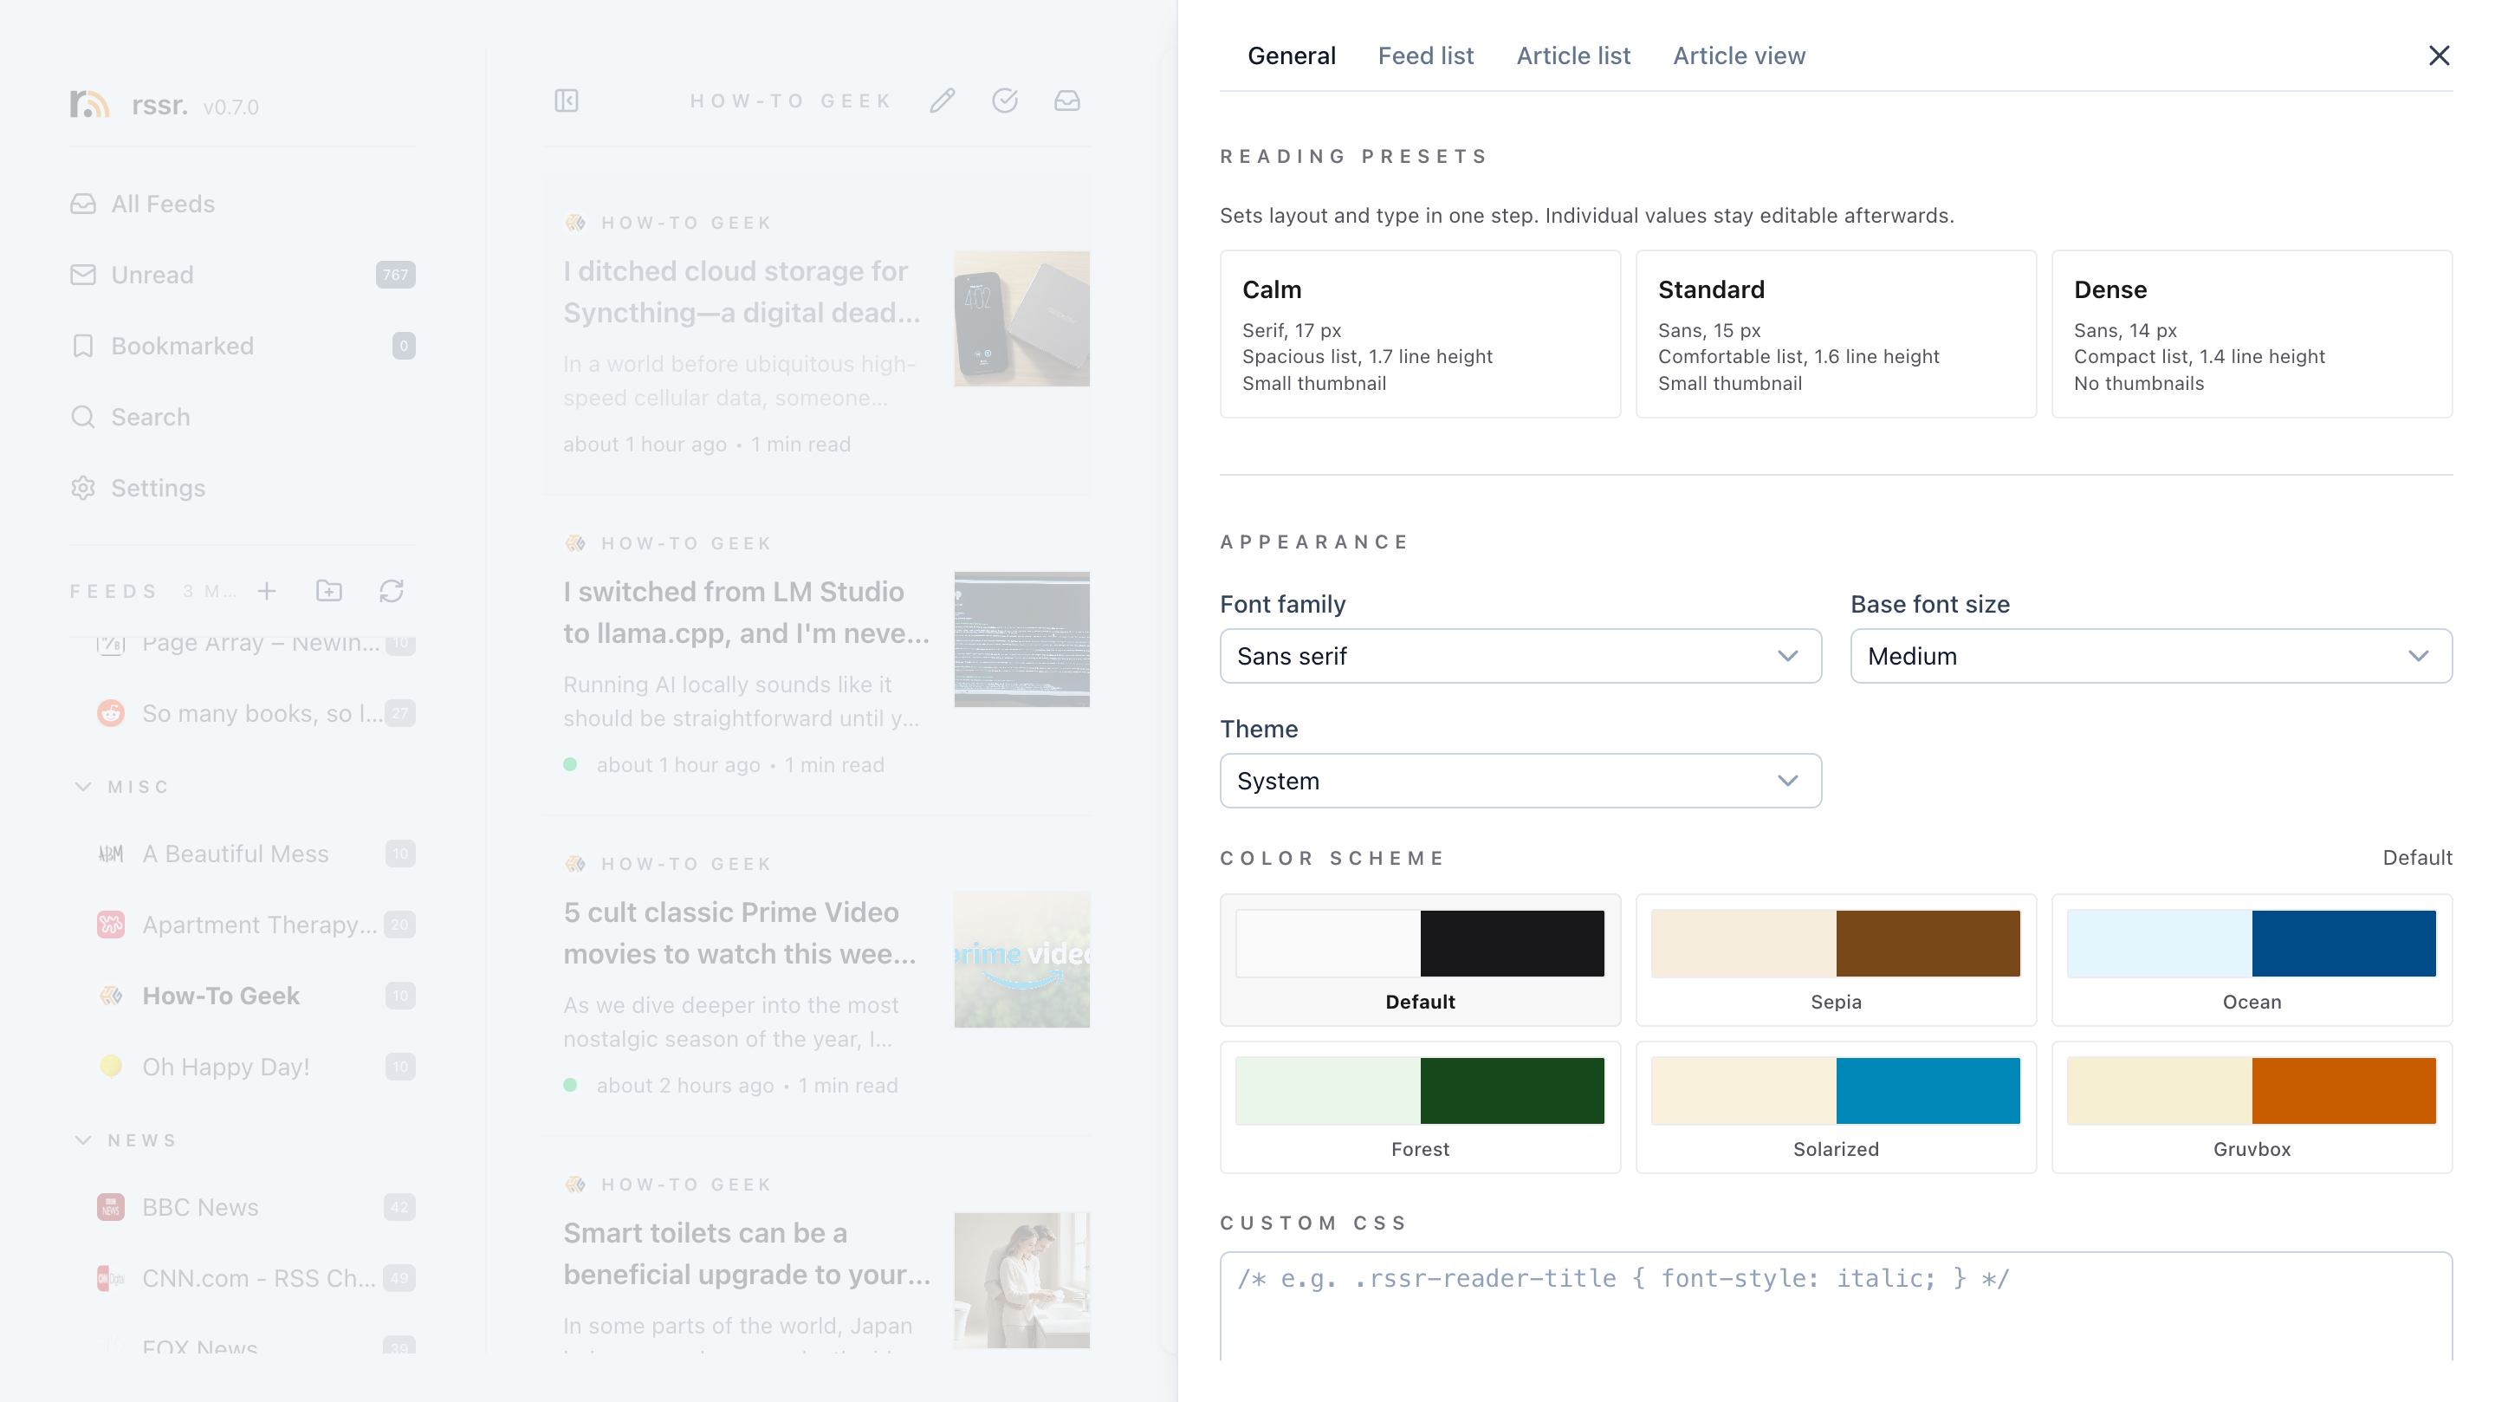Open llama.cpp article thumbnail

(x=1022, y=639)
